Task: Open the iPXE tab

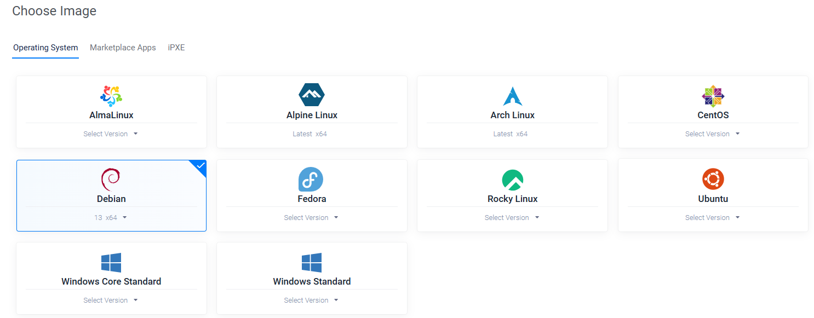Action: 176,48
